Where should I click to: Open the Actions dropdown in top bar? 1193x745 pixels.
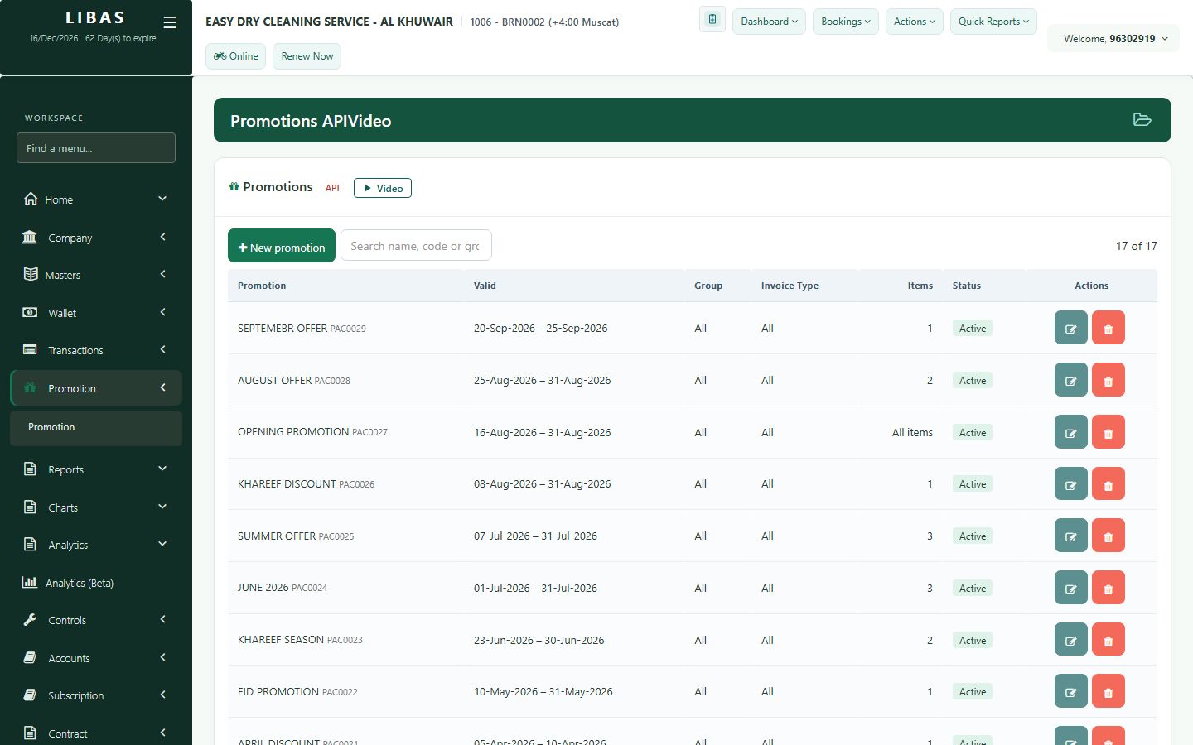915,22
